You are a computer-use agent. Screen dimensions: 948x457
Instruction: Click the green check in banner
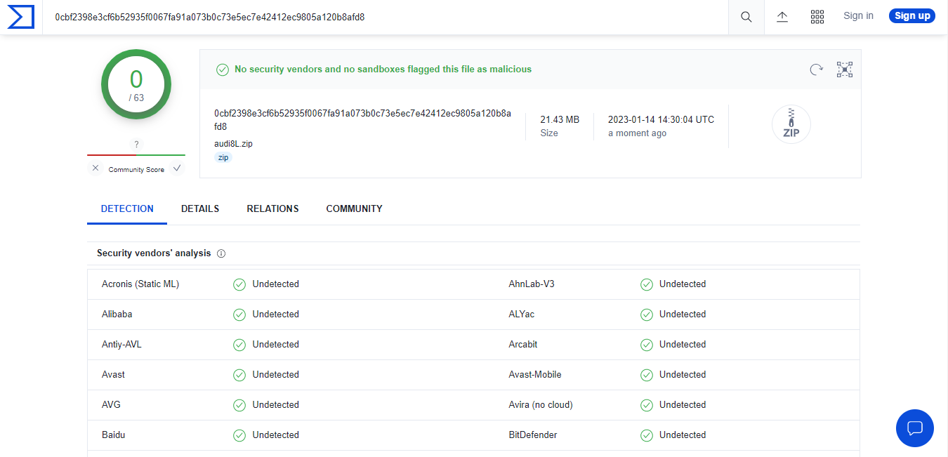click(223, 69)
